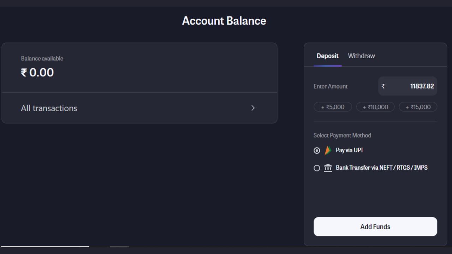
Task: Click the UPI logo icon
Action: click(x=328, y=151)
